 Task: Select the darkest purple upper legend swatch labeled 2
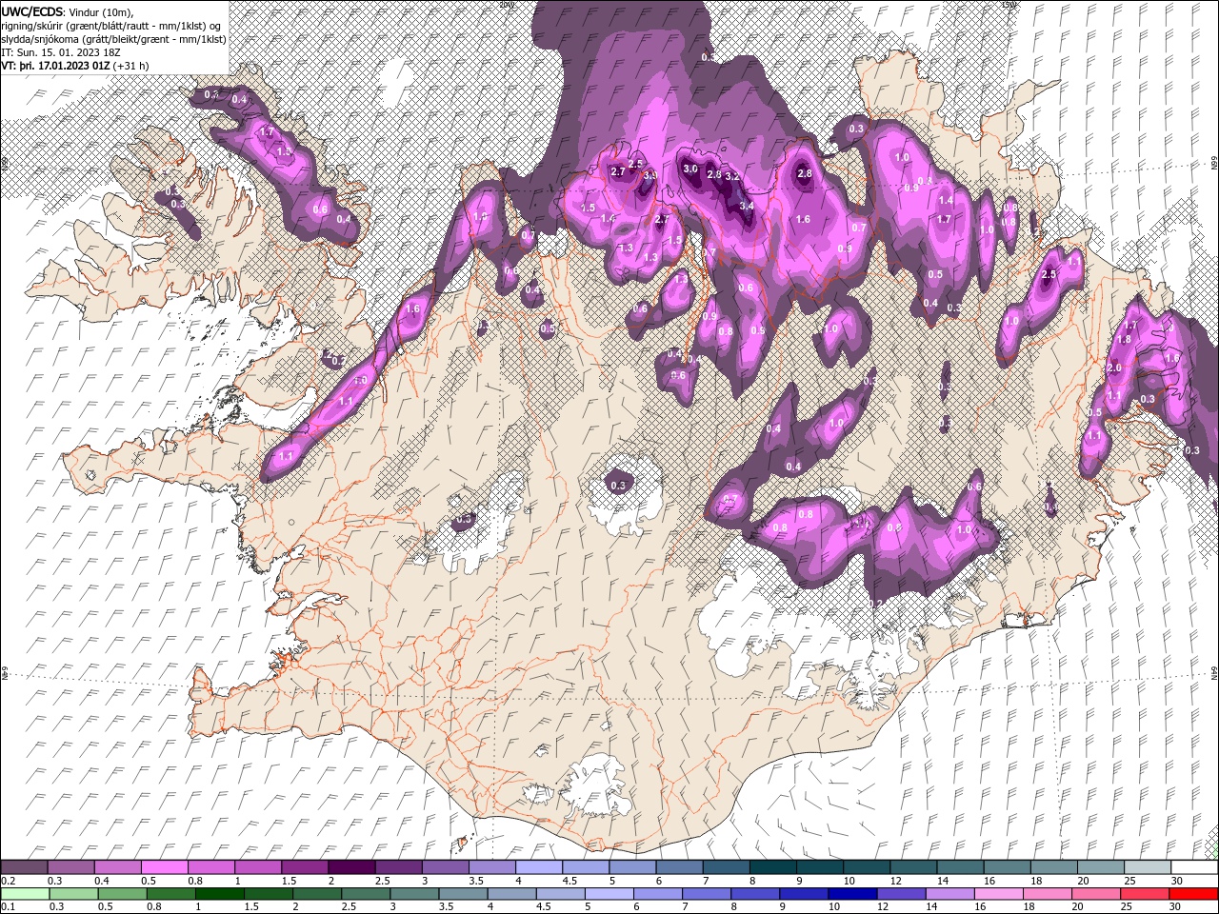[x=350, y=867]
